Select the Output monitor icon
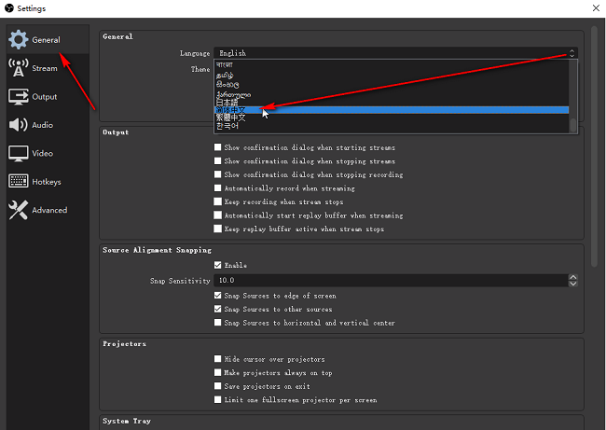The height and width of the screenshot is (430, 606). tap(18, 97)
